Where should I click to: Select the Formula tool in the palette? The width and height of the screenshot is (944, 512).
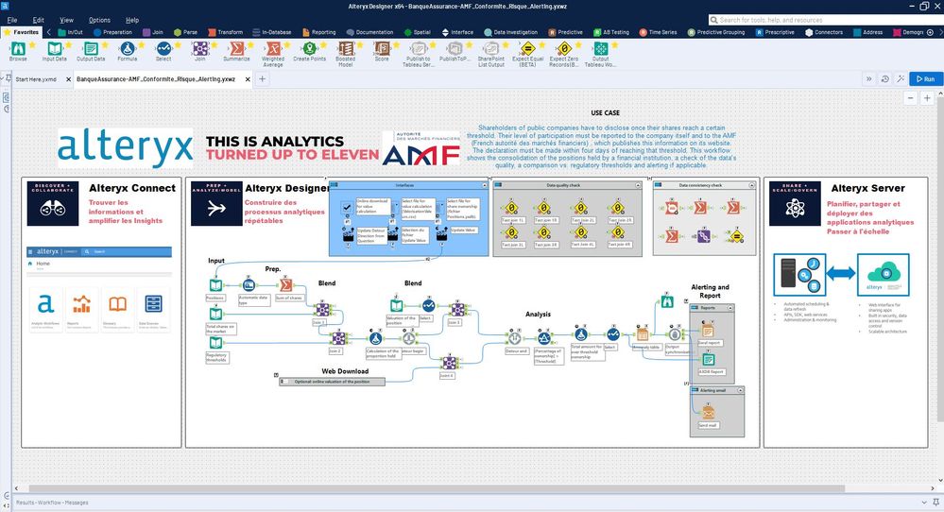point(127,49)
